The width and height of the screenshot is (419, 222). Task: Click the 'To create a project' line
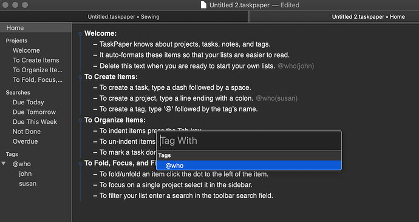[176, 98]
